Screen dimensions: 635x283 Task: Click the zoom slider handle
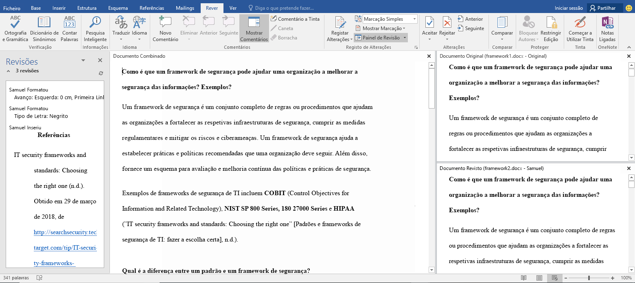(589, 278)
